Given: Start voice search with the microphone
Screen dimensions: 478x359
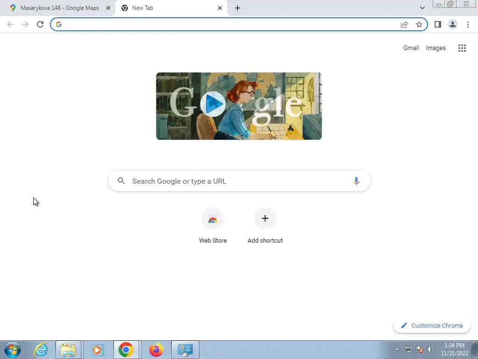Looking at the screenshot, I should pyautogui.click(x=356, y=181).
